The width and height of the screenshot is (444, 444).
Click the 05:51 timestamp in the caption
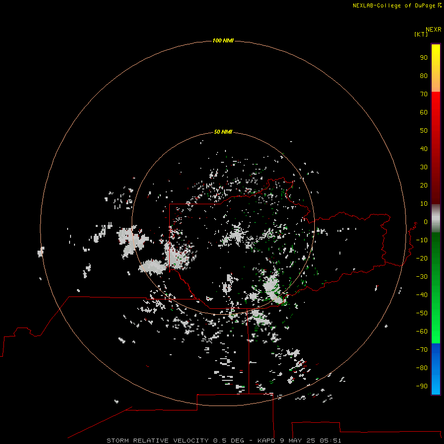(x=331, y=441)
